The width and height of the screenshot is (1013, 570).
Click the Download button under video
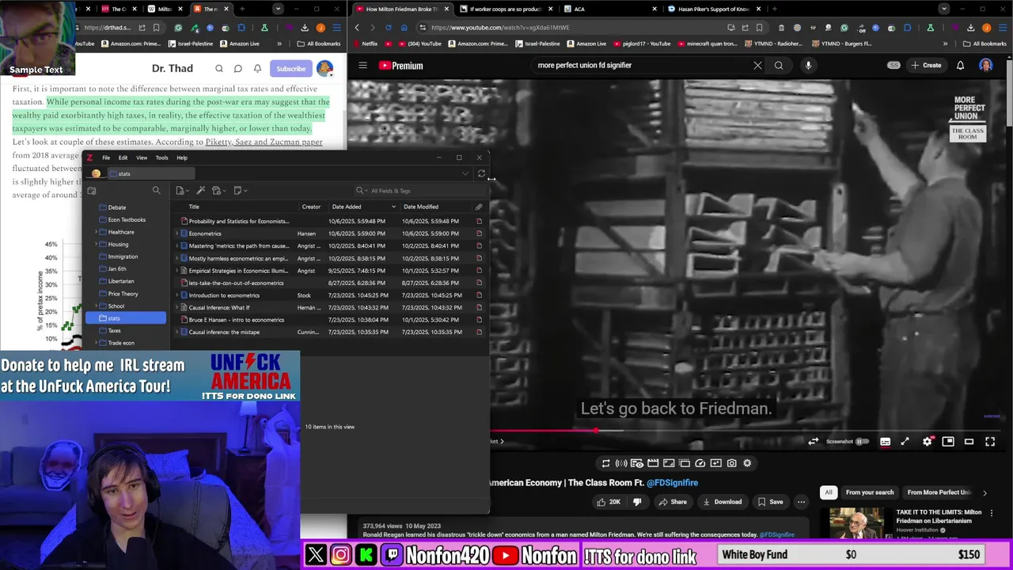point(722,502)
